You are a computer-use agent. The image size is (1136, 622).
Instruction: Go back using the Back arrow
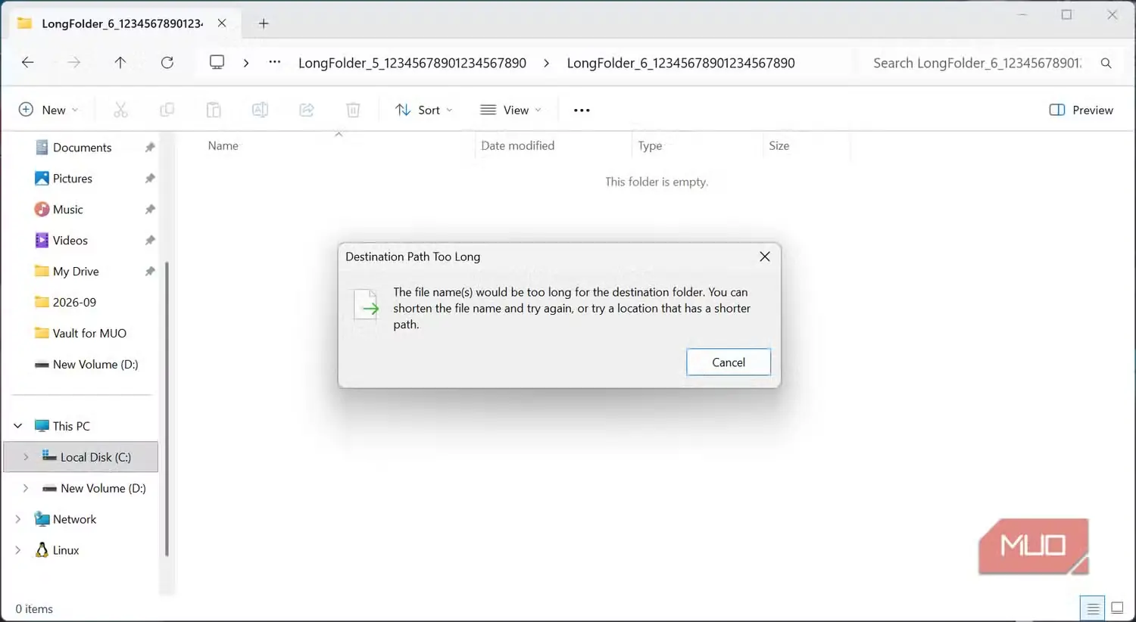click(28, 63)
